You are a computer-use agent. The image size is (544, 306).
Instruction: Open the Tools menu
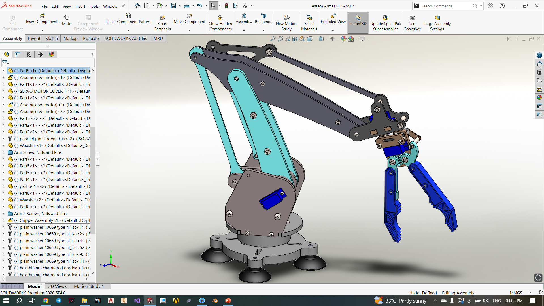click(x=94, y=6)
